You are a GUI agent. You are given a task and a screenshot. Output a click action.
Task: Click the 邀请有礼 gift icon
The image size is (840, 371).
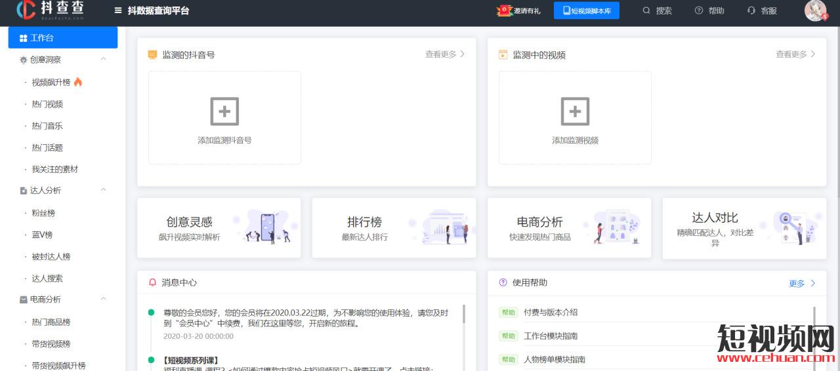pos(504,10)
